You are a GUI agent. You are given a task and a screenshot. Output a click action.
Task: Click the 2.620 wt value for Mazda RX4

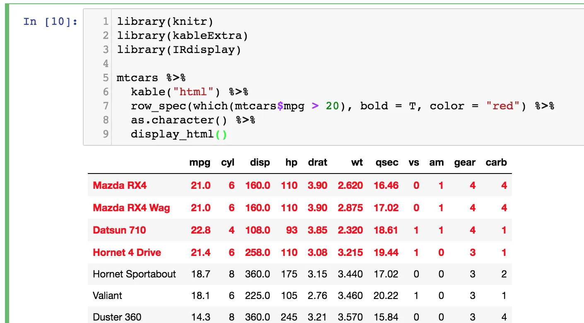click(x=350, y=186)
